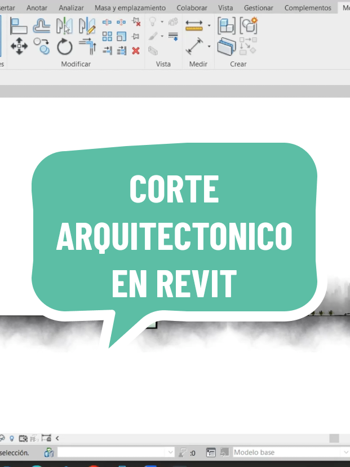Toggle Reveal Hidden Elements lightbulb in view bar

coord(12,438)
